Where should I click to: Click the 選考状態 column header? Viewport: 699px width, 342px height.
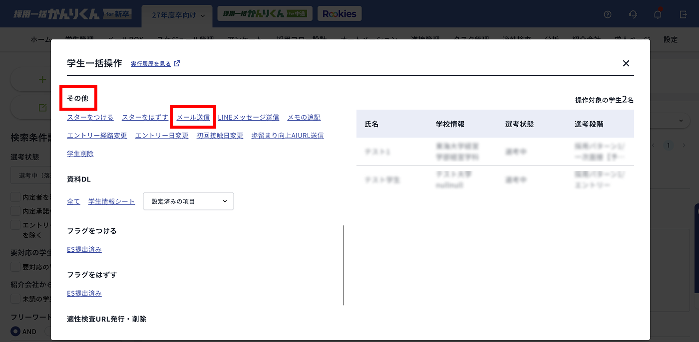pos(519,124)
